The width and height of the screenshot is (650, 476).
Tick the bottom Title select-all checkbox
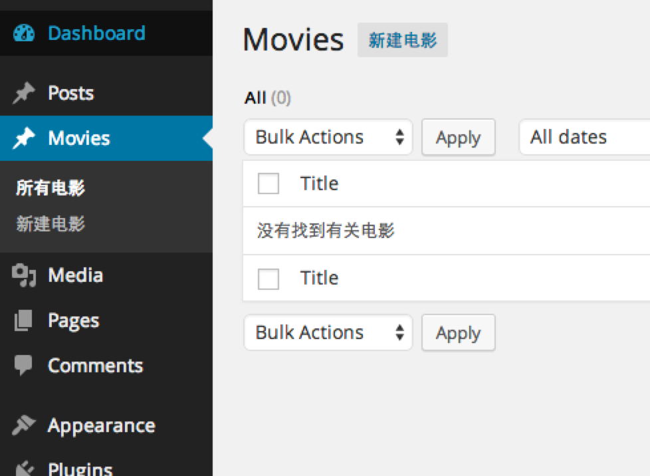pos(269,279)
